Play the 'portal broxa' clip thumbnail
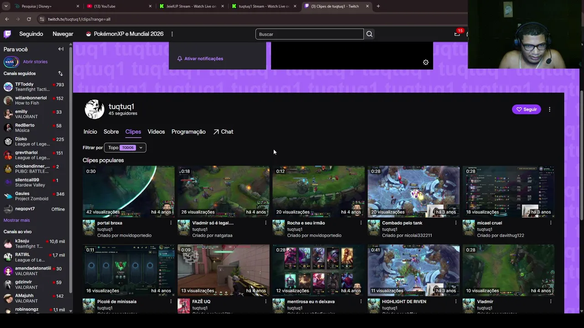The height and width of the screenshot is (328, 584). [129, 191]
